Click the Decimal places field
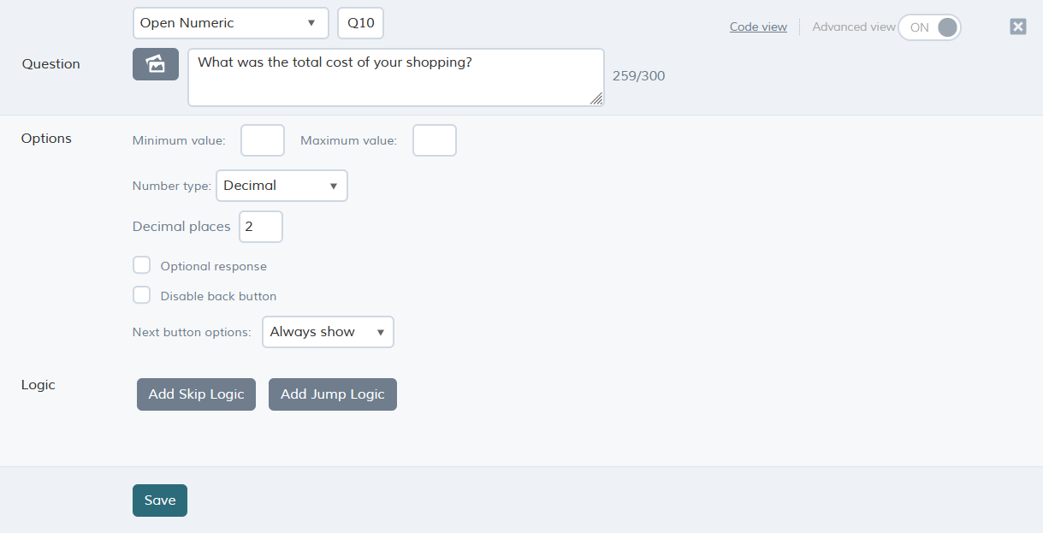The height and width of the screenshot is (533, 1043). [x=261, y=227]
